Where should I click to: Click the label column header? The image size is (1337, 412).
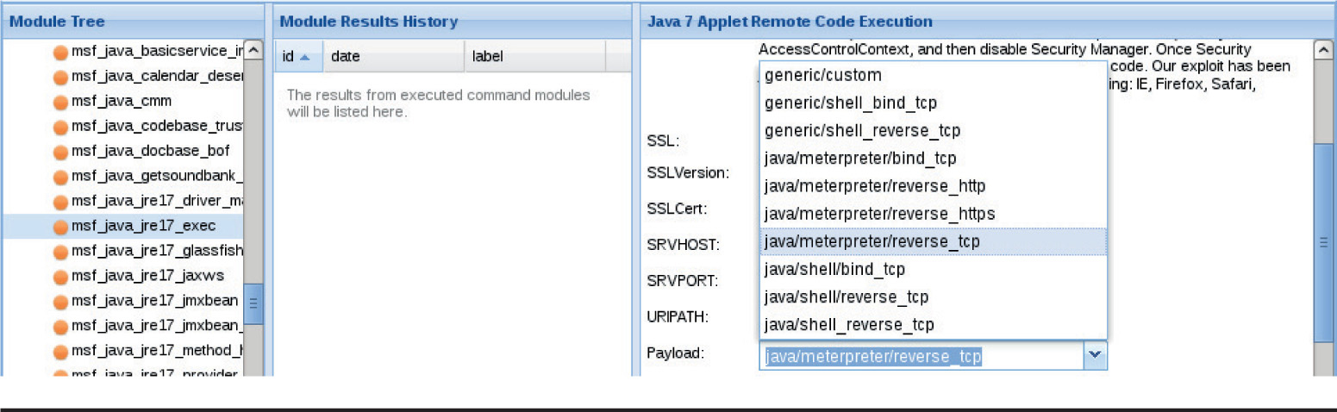534,57
